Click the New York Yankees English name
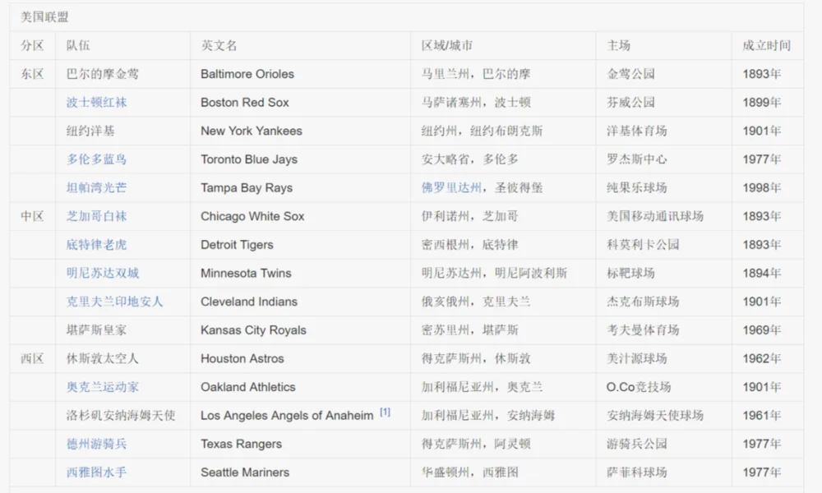Viewport: 822px width, 493px height. (252, 131)
